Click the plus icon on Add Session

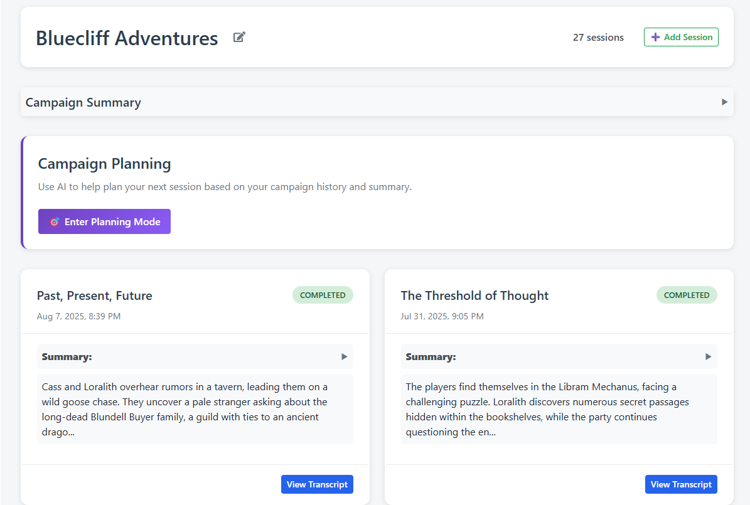tap(655, 37)
